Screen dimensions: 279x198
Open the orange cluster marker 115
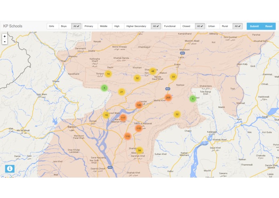point(138,128)
